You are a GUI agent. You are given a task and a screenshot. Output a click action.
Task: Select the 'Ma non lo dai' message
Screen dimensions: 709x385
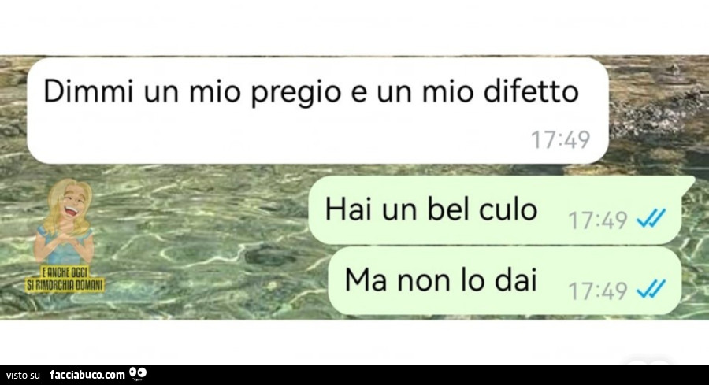505,280
